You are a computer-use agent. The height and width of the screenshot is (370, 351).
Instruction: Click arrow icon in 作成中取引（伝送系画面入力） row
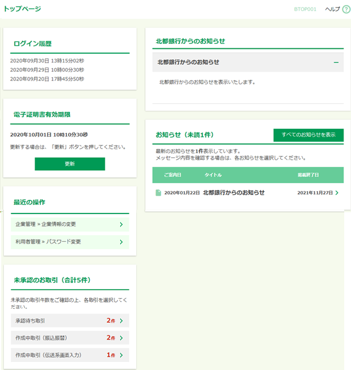121,355
